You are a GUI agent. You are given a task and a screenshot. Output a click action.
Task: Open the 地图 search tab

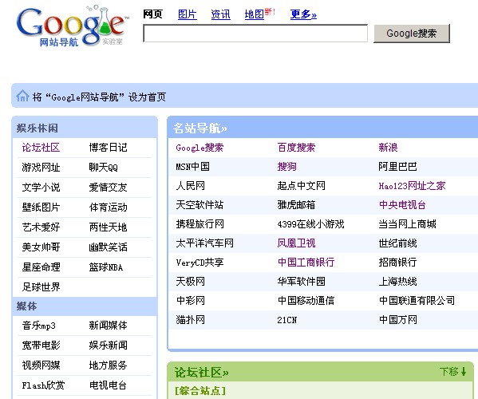coord(255,14)
